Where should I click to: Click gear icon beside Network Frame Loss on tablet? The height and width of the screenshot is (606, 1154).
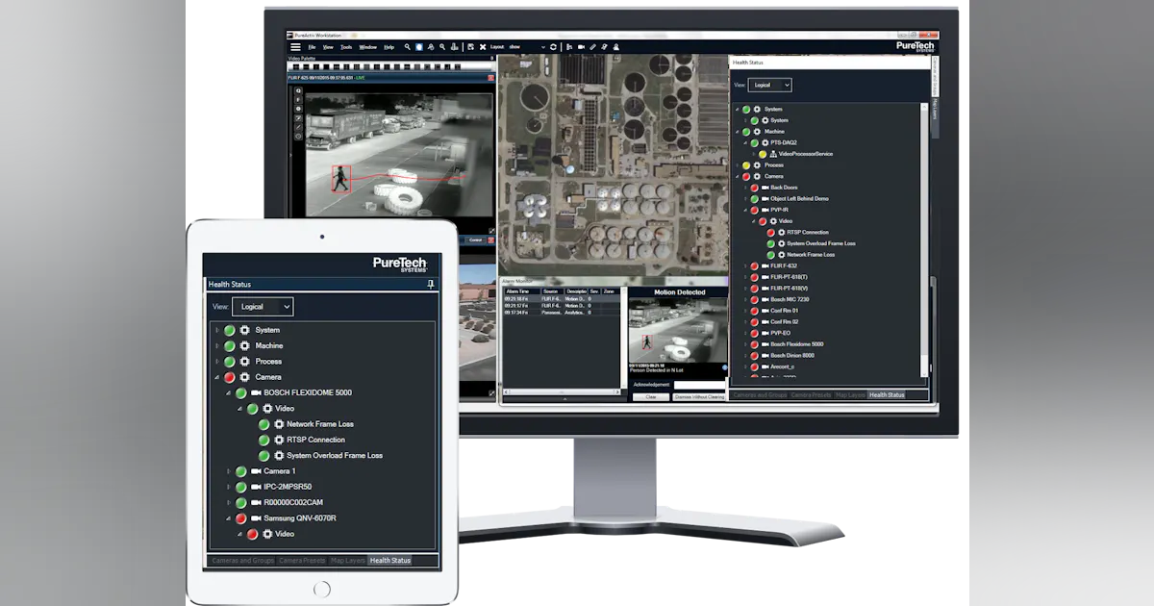(279, 424)
